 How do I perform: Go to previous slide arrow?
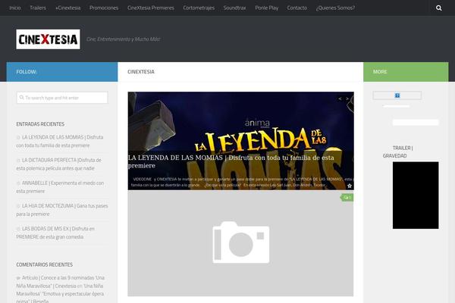(x=340, y=99)
